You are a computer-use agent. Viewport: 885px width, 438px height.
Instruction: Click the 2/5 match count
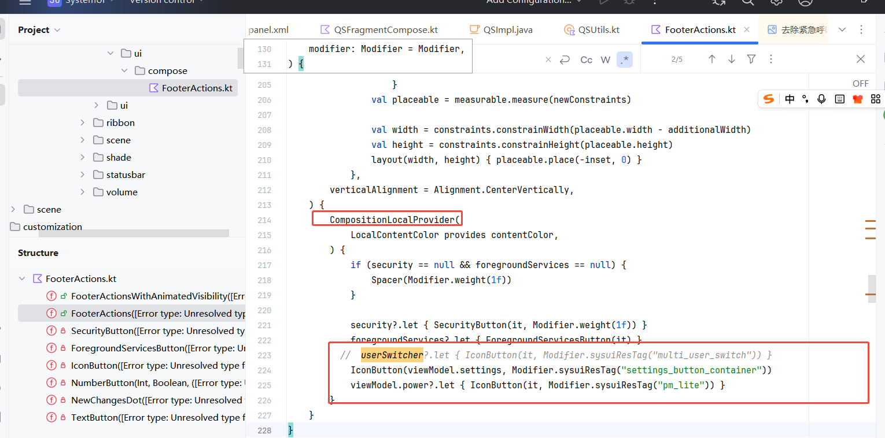click(x=677, y=60)
